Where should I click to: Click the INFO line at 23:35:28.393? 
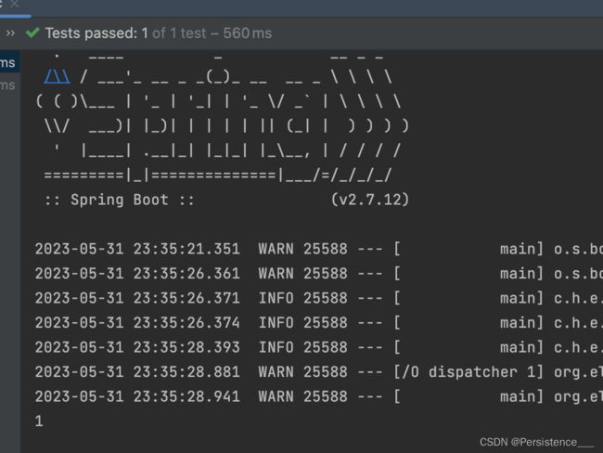319,347
